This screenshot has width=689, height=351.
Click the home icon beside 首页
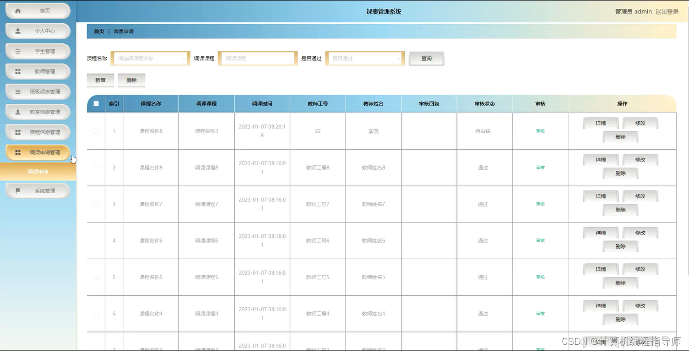pyautogui.click(x=18, y=11)
